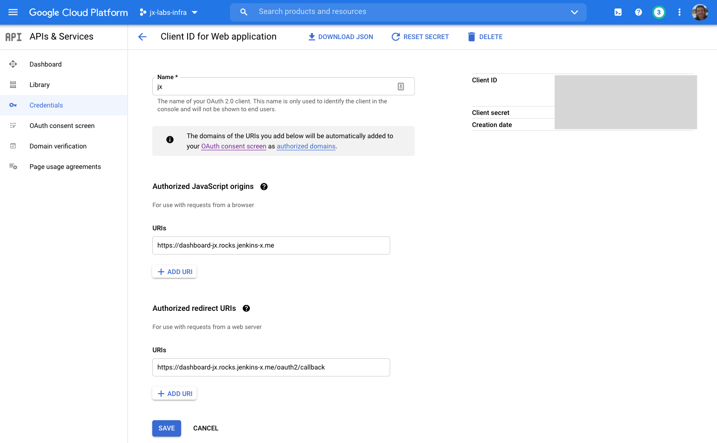Add URI under Authorized redirect URIs

(175, 394)
